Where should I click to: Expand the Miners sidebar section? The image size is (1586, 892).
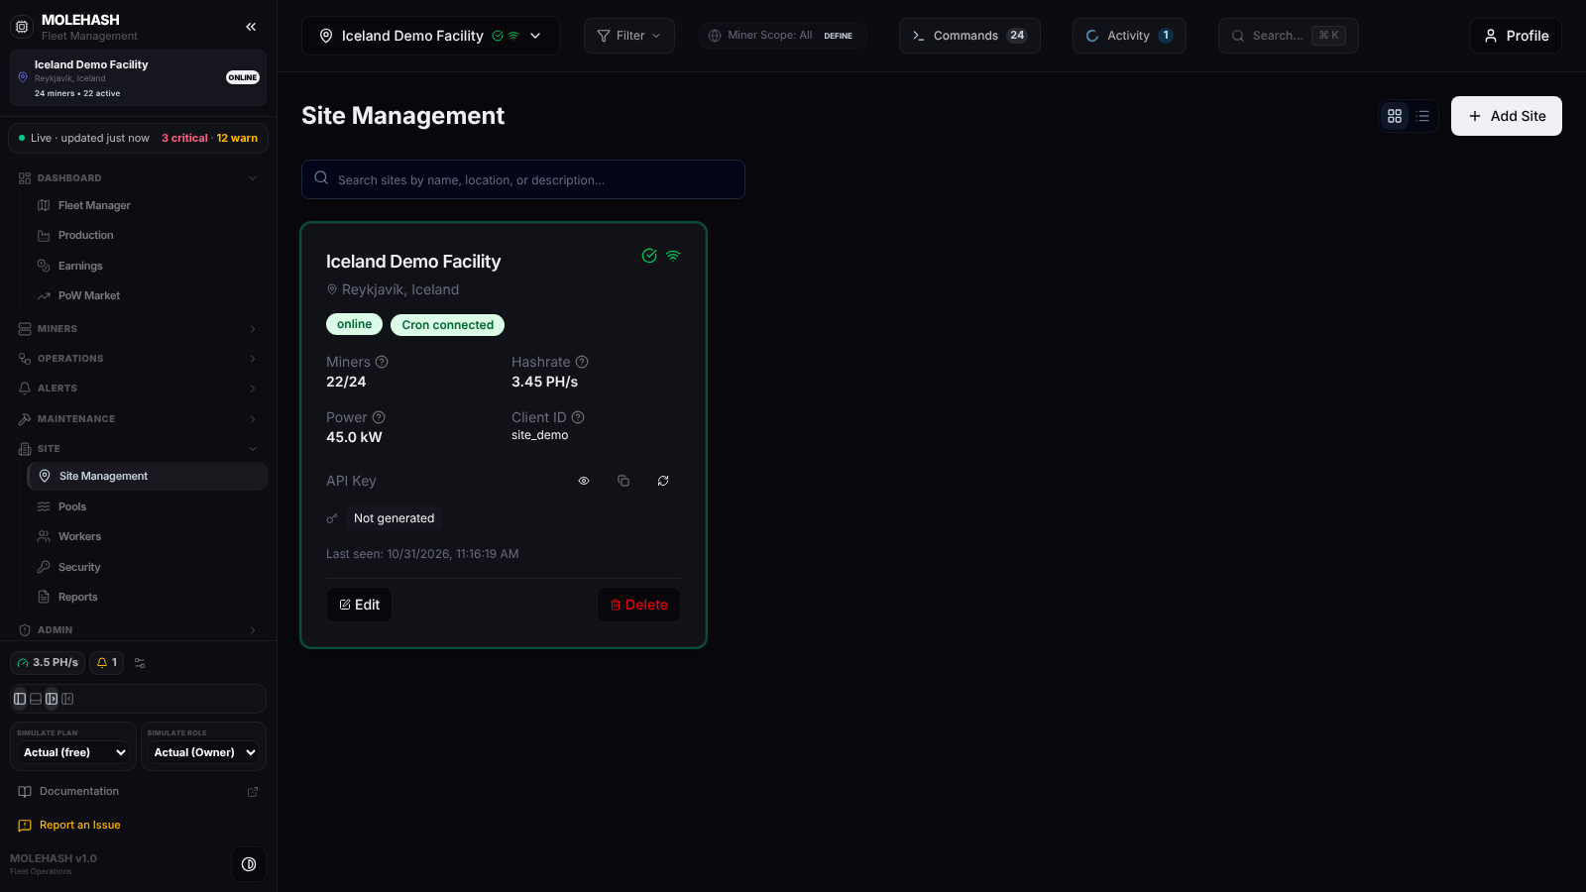tap(138, 329)
